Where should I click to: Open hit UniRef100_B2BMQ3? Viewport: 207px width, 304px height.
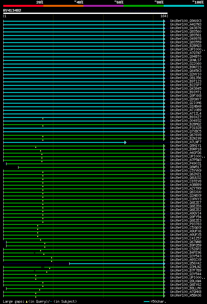[186, 46]
